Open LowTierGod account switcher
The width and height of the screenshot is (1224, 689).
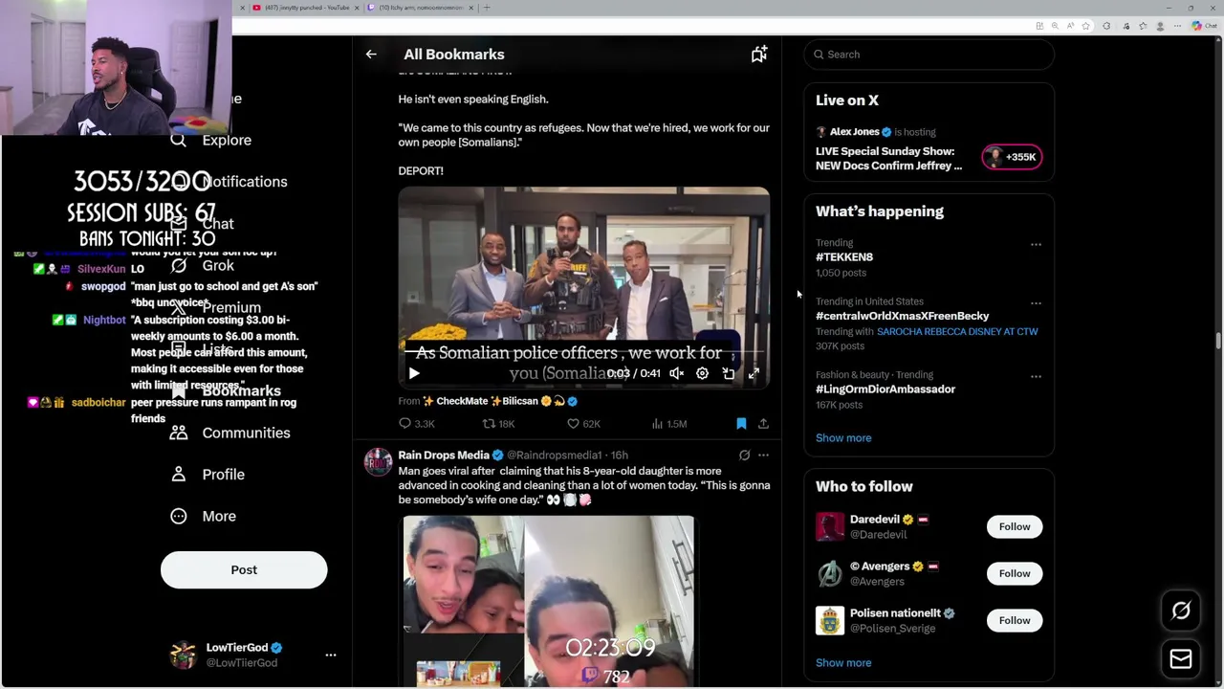253,656
